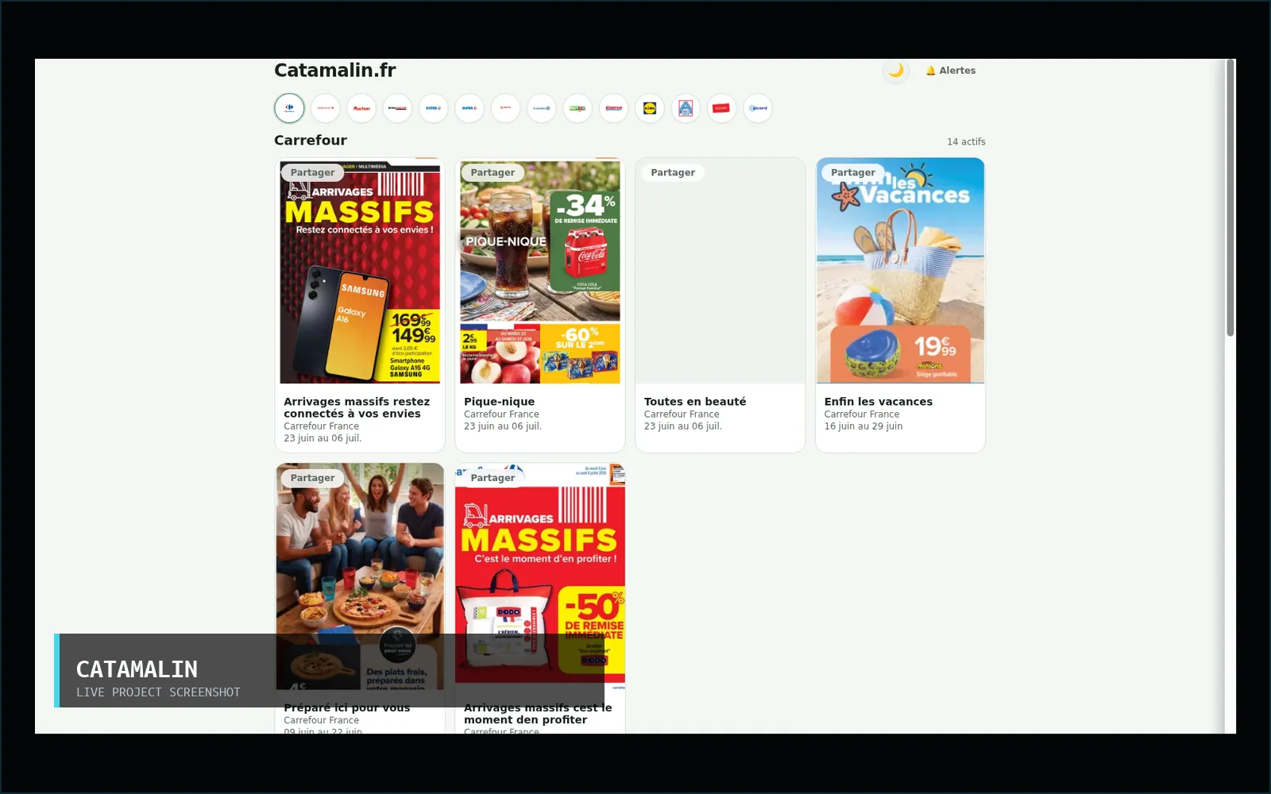This screenshot has height=794, width=1271.
Task: Open the 'Enfin les vacances' catalogue title
Action: tap(879, 402)
